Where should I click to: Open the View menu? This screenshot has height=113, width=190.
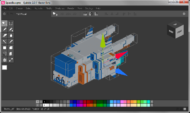80,8
